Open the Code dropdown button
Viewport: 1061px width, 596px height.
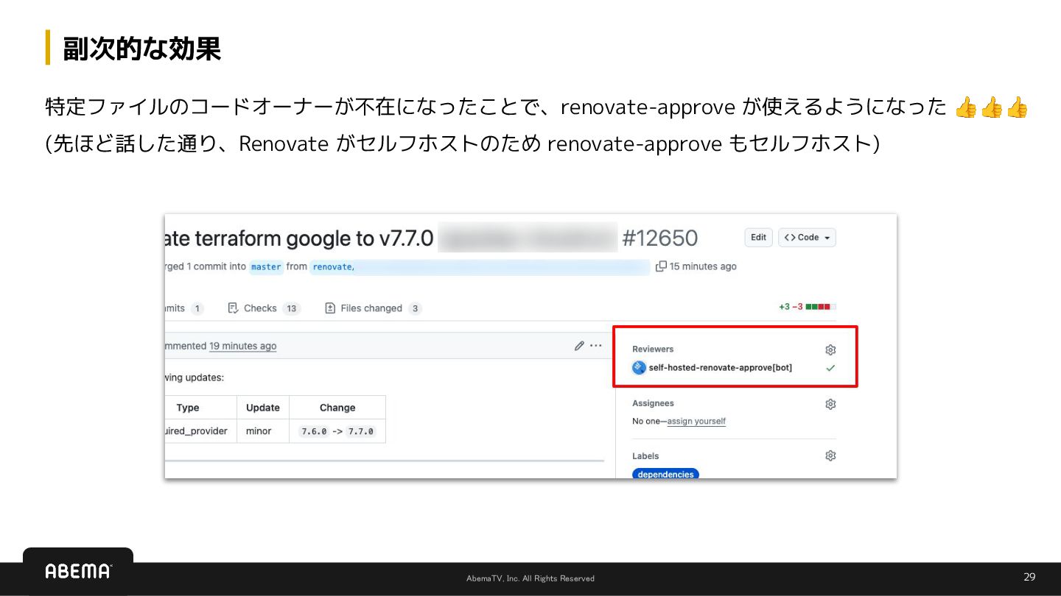point(807,237)
